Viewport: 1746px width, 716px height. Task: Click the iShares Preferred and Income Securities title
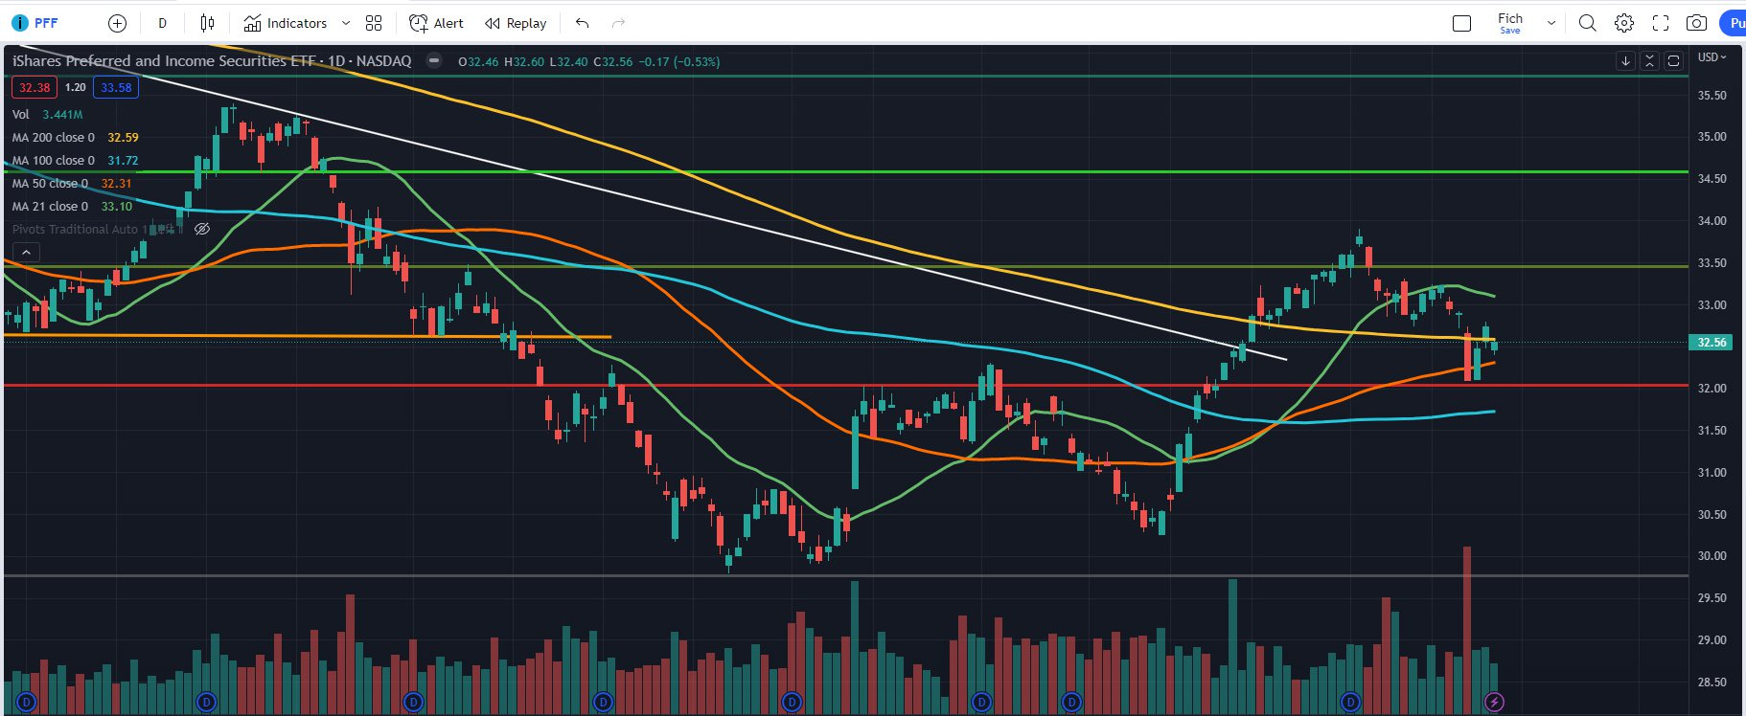click(164, 60)
